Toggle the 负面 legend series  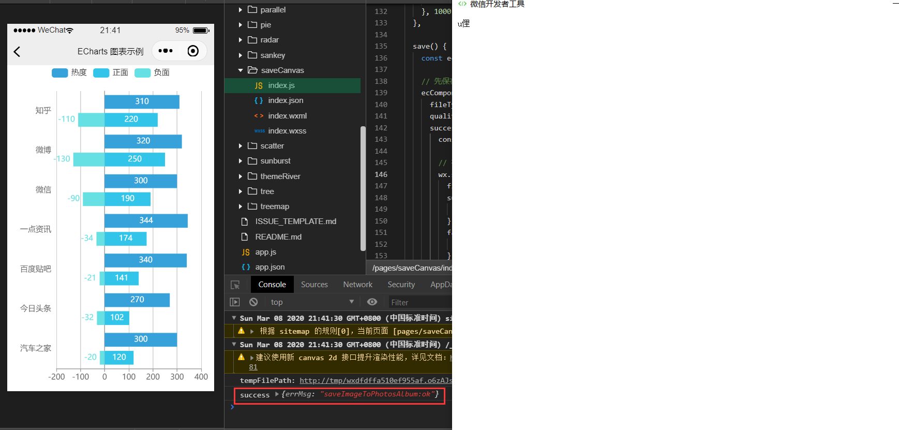coord(152,72)
